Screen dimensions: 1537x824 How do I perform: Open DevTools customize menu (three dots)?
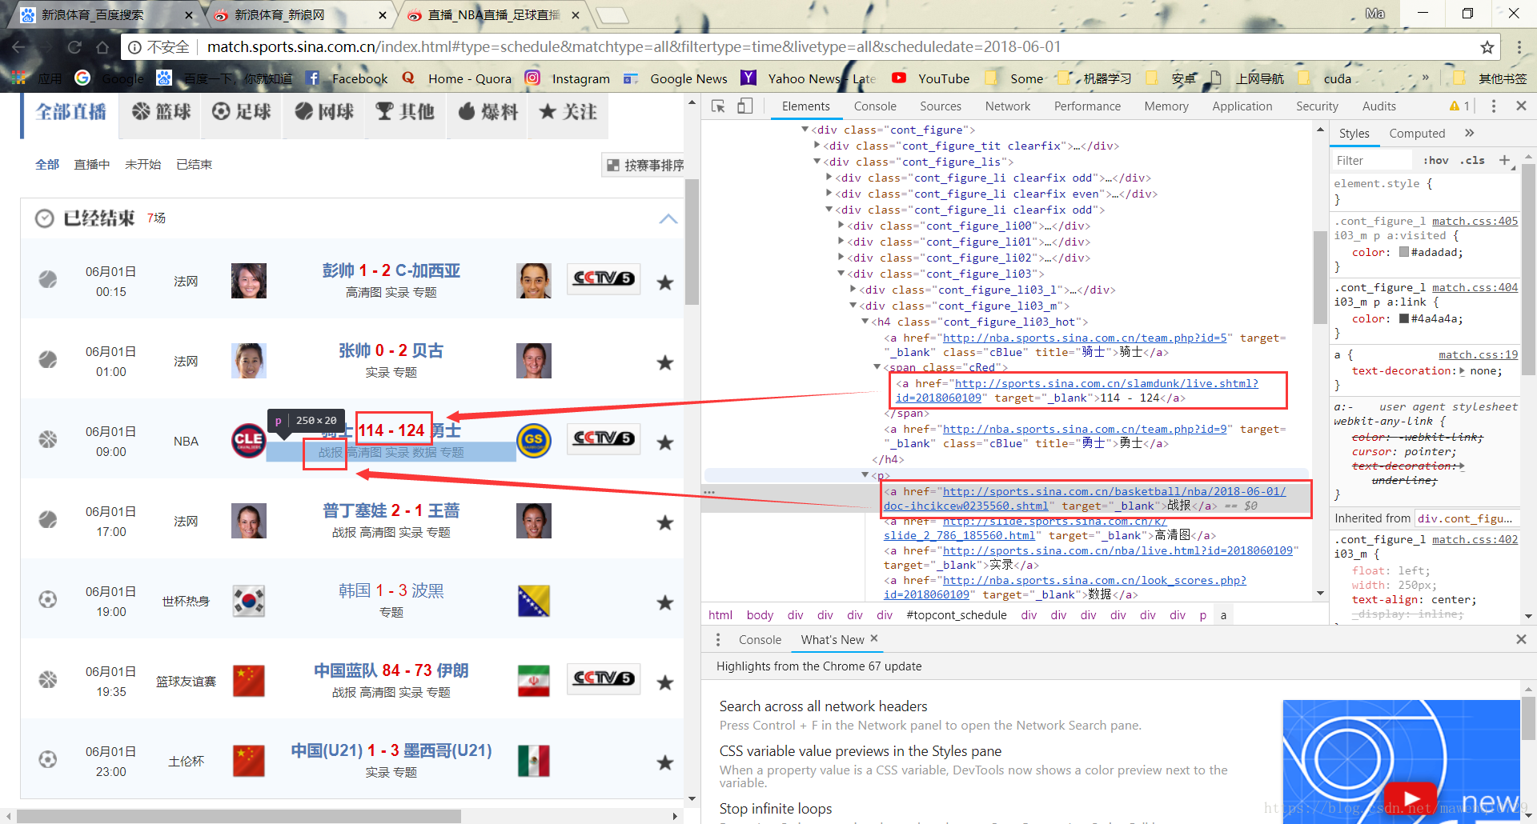[x=1493, y=106]
